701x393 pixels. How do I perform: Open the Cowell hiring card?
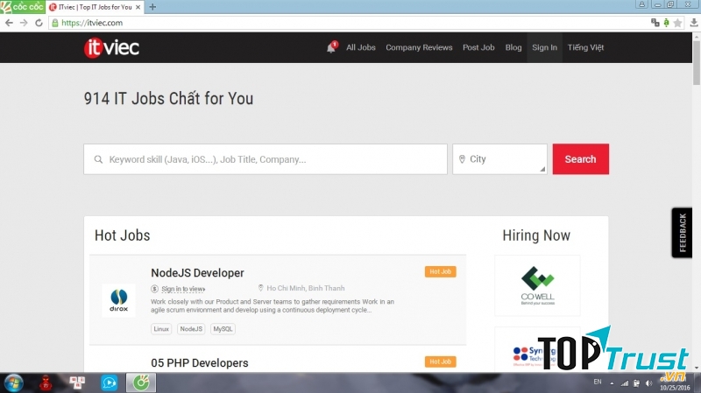click(x=537, y=286)
